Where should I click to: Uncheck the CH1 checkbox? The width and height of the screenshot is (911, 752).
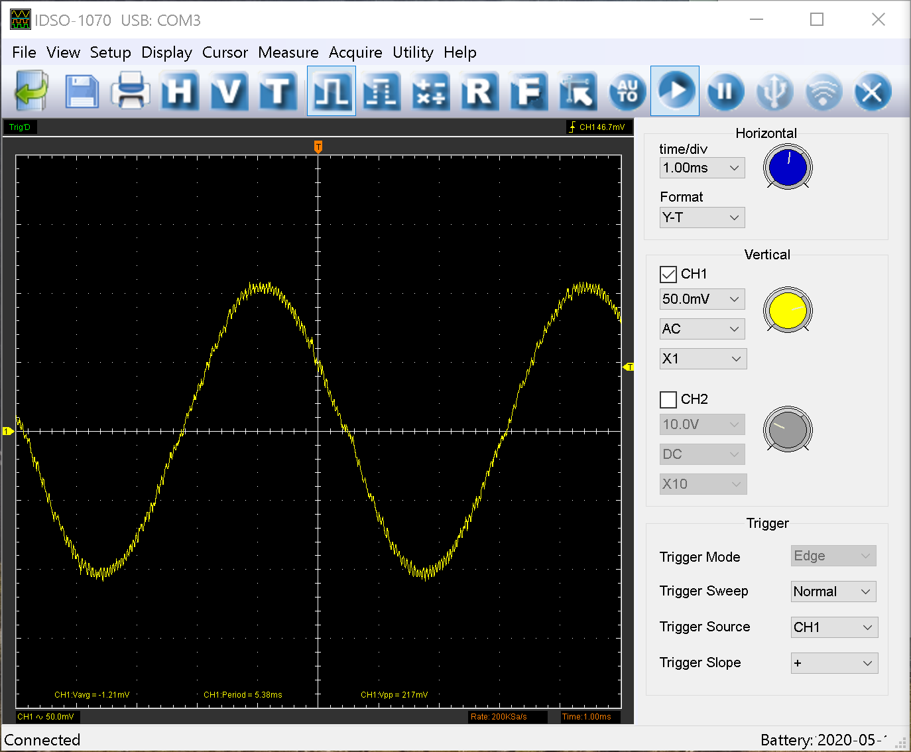[668, 274]
